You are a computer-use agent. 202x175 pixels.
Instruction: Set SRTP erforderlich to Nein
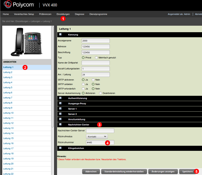[x=93, y=89]
